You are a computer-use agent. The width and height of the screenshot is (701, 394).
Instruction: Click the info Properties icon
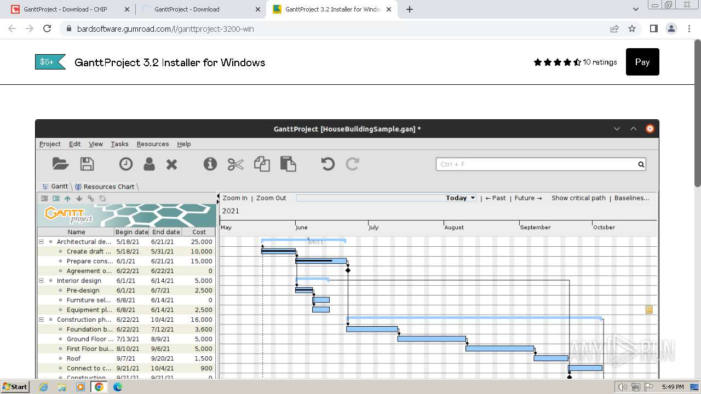[210, 164]
